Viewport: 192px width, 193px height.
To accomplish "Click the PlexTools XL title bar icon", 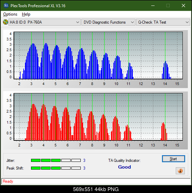I will tap(6, 6).
